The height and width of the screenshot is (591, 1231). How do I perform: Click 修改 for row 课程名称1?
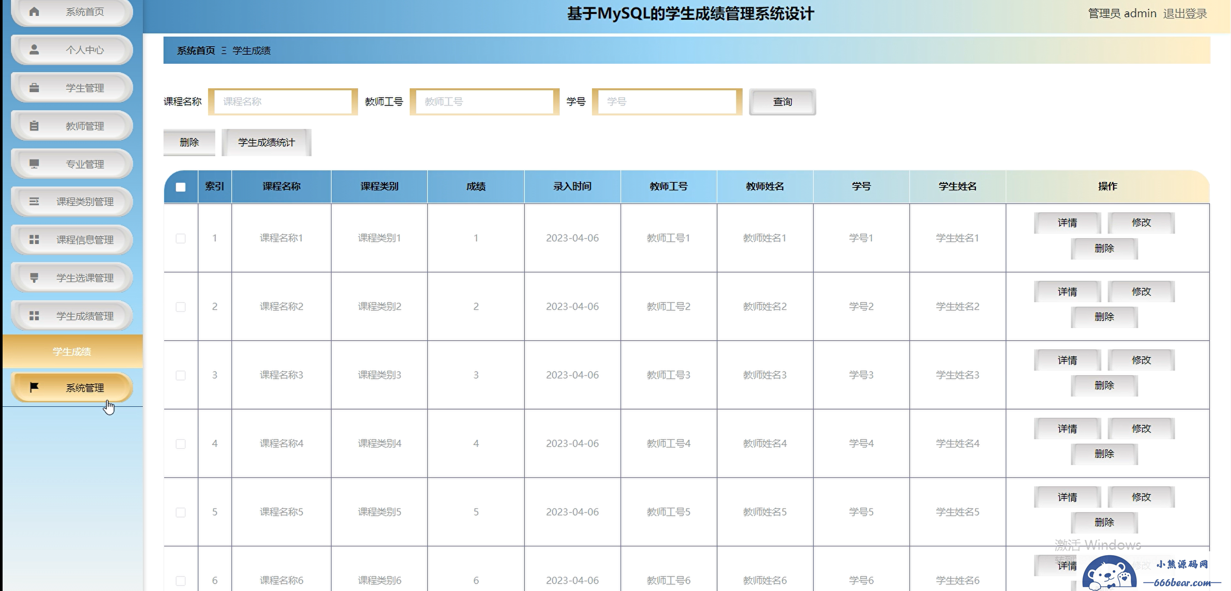click(1141, 223)
